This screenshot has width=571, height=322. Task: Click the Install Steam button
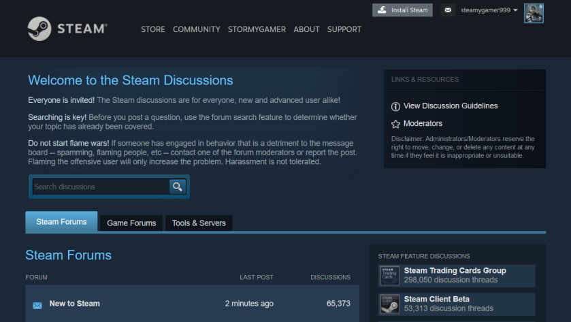(402, 10)
